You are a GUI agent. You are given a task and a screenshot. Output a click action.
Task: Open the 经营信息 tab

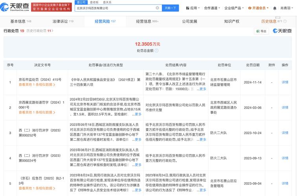click(147, 21)
